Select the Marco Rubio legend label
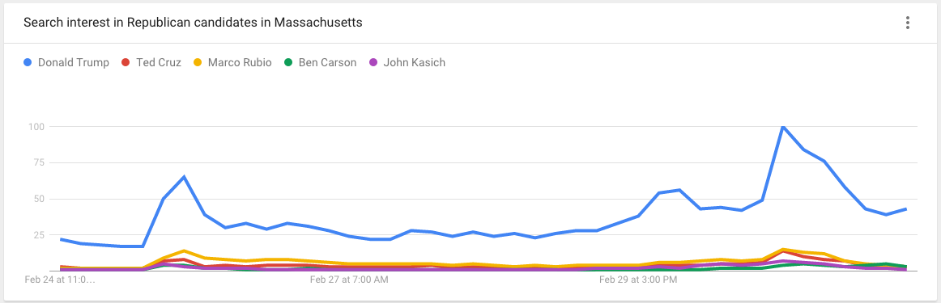This screenshot has height=303, width=941. click(240, 62)
